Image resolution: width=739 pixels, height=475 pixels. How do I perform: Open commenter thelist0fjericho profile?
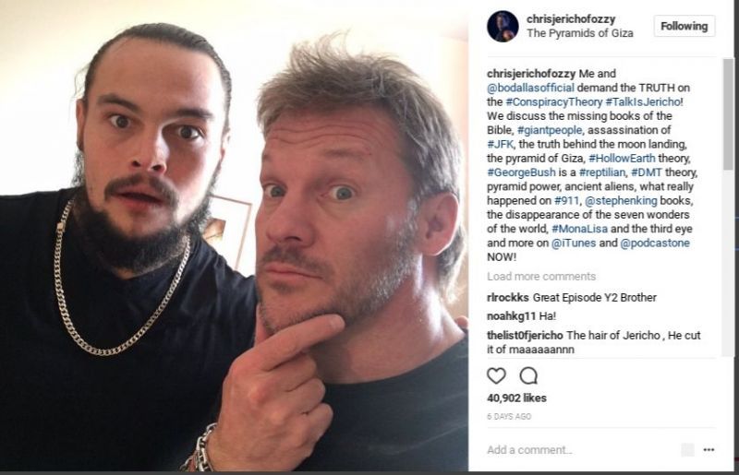tap(525, 335)
